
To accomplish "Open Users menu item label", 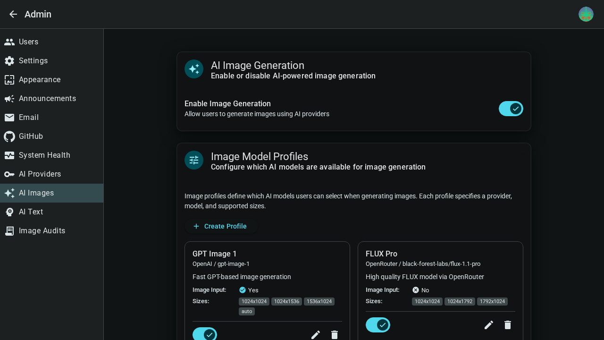I will click(x=28, y=42).
